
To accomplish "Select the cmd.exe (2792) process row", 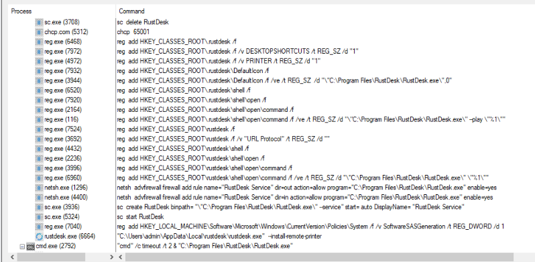I will pos(62,246).
